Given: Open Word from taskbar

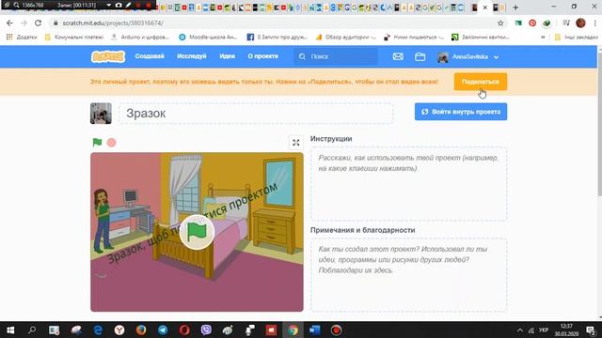Looking at the screenshot, I should (314, 330).
